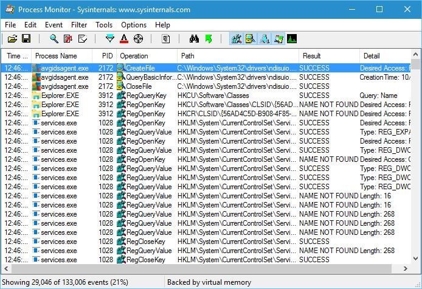Click registry operation icon in RegQueryKey row
Screen dimensions: 422x289
(x=122, y=96)
